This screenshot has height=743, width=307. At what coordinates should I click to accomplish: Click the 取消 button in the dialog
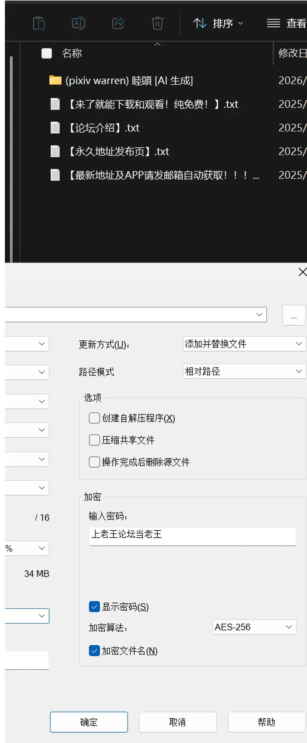tap(178, 722)
